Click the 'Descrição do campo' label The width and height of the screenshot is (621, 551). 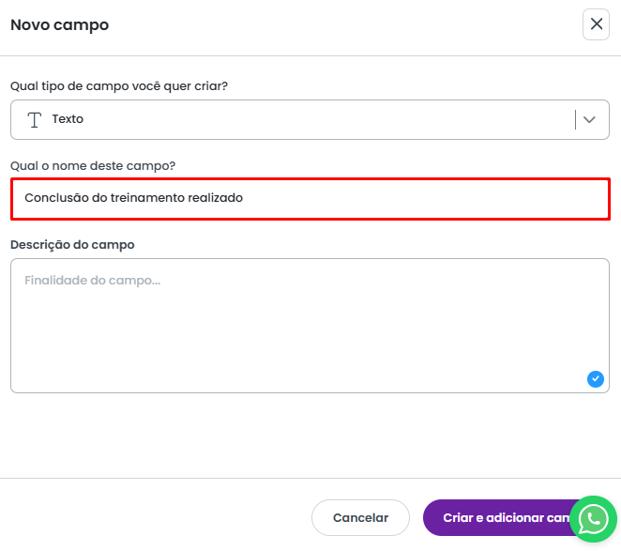point(72,244)
